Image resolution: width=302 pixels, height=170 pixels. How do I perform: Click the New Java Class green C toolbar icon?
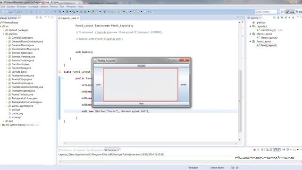tap(85, 11)
